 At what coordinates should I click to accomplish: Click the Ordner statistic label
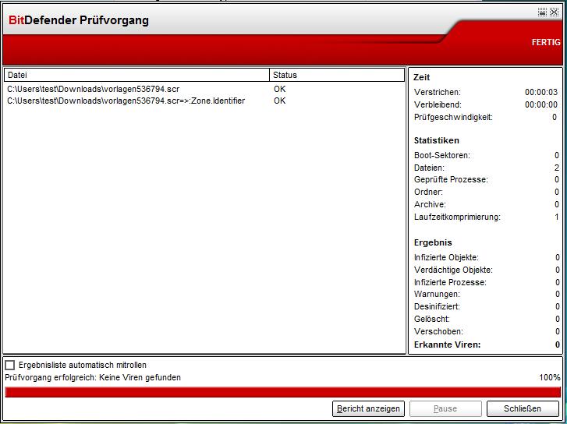click(428, 192)
